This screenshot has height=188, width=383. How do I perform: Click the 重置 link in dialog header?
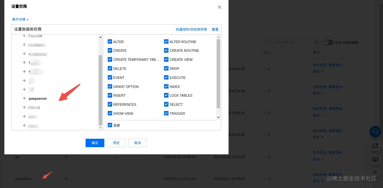click(215, 29)
